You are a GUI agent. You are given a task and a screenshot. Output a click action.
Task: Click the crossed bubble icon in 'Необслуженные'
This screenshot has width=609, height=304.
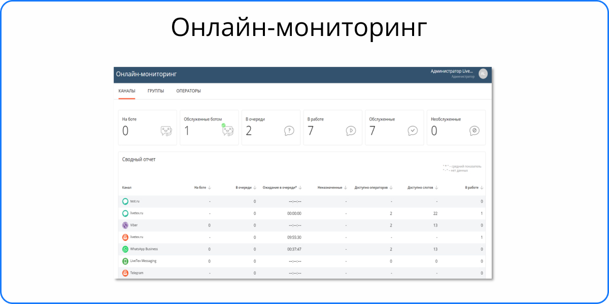click(x=475, y=131)
